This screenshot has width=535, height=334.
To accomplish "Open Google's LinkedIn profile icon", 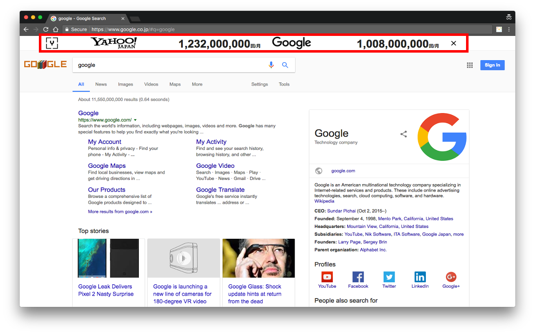I will click(420, 277).
